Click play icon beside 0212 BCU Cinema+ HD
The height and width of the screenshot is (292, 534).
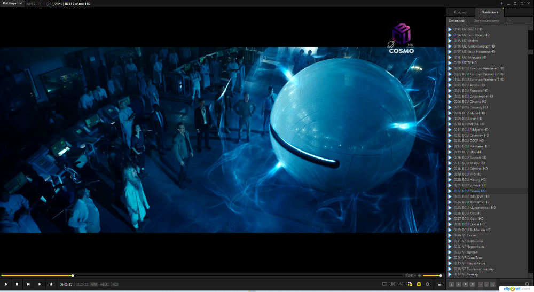[x=450, y=135]
